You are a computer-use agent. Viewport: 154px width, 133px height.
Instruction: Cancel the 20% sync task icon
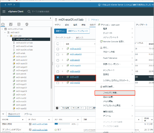click(78, 124)
